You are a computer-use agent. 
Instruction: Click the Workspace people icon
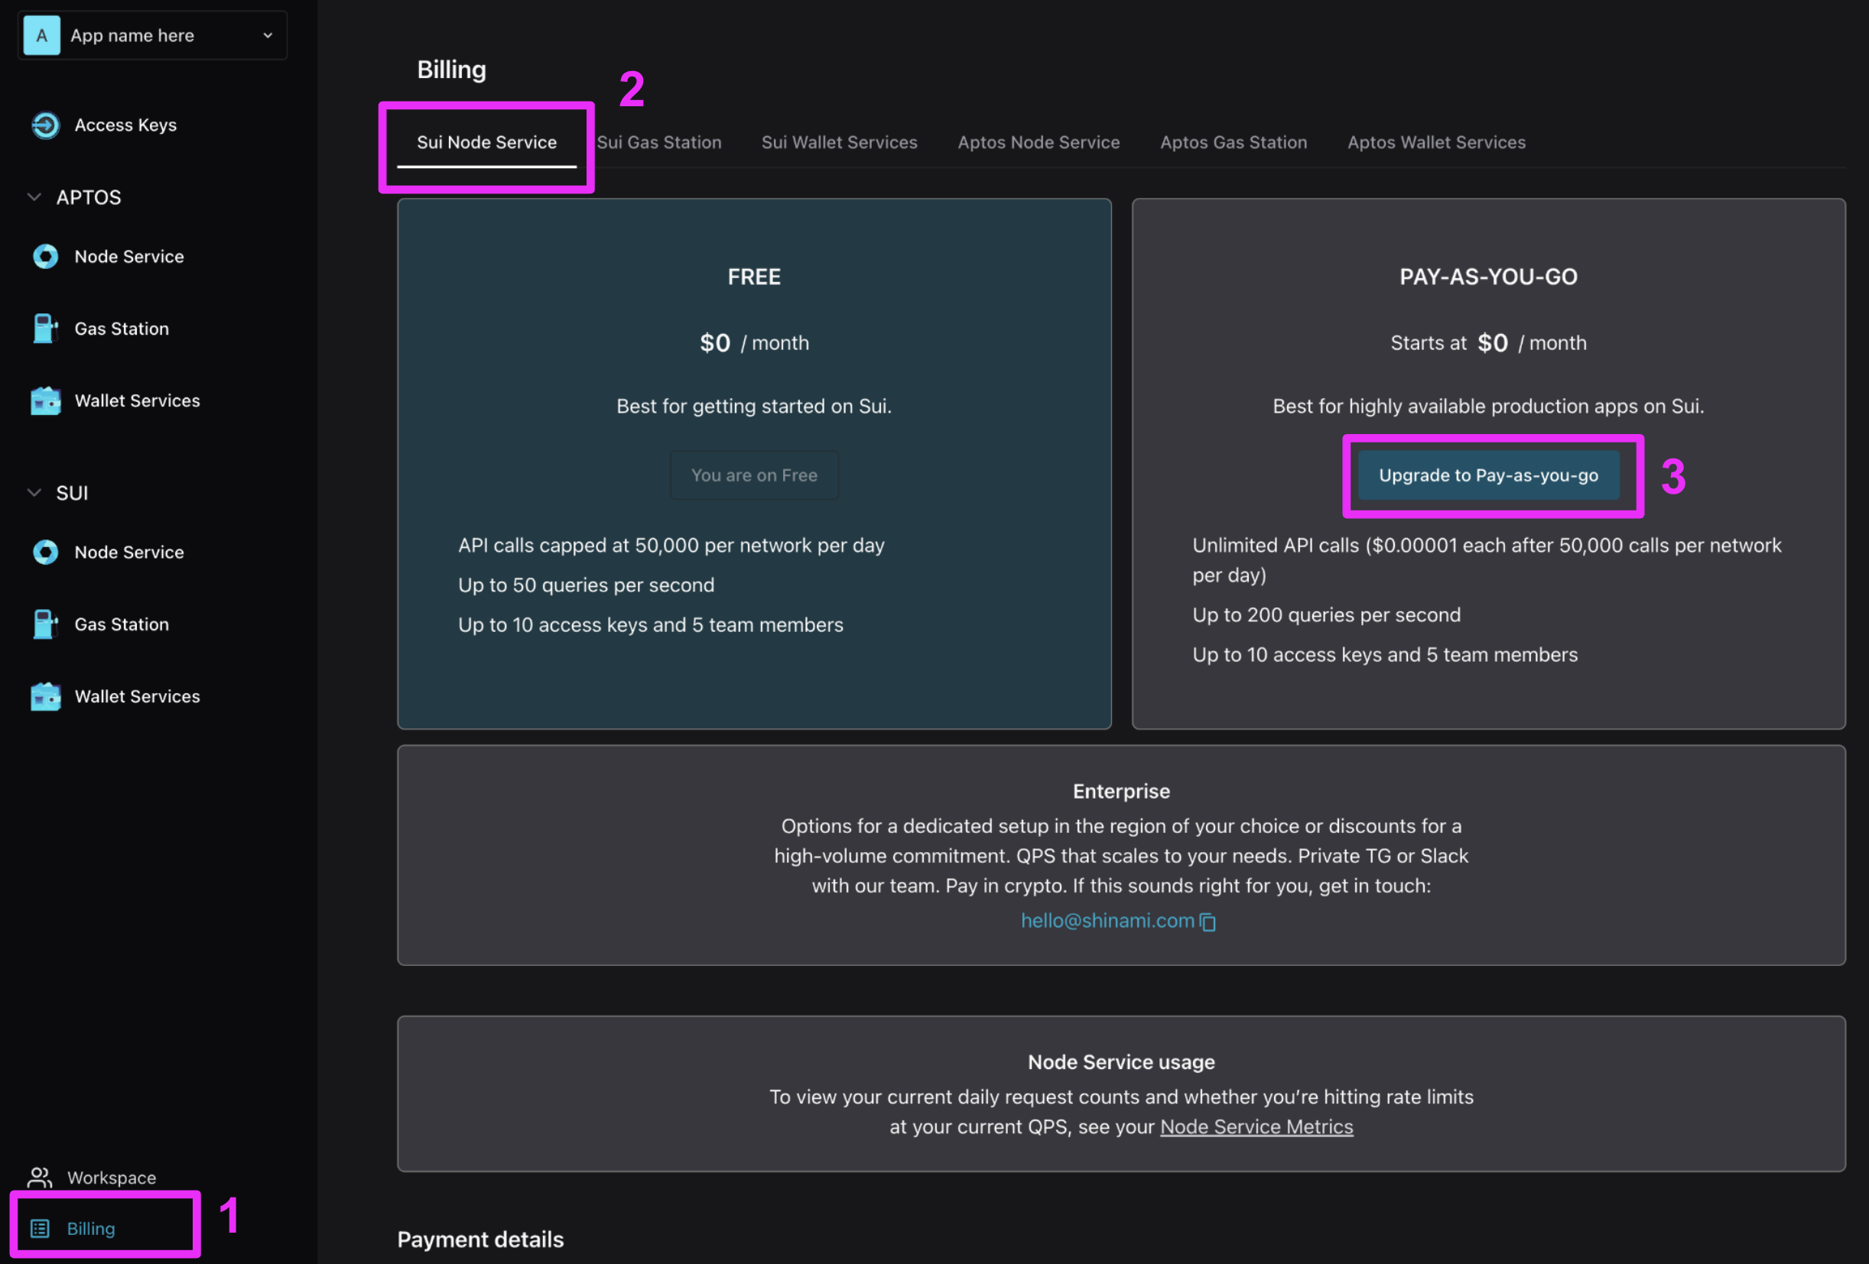tap(40, 1177)
